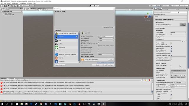
Task: Toggle GPU Skinning checkbox
Action: coord(171,52)
